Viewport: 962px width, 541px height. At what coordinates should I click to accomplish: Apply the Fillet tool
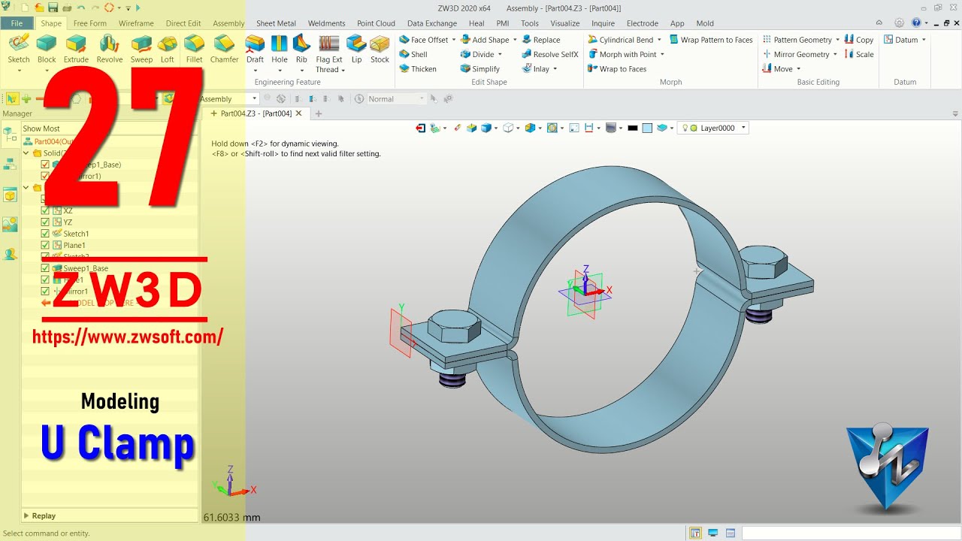point(194,49)
